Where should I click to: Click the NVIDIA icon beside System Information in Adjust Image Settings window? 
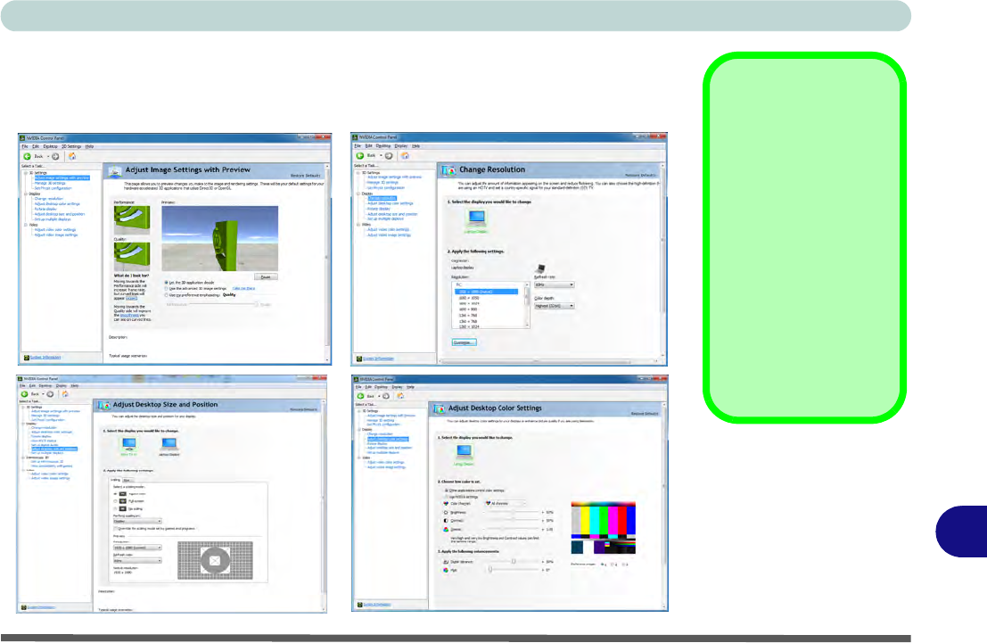[27, 358]
